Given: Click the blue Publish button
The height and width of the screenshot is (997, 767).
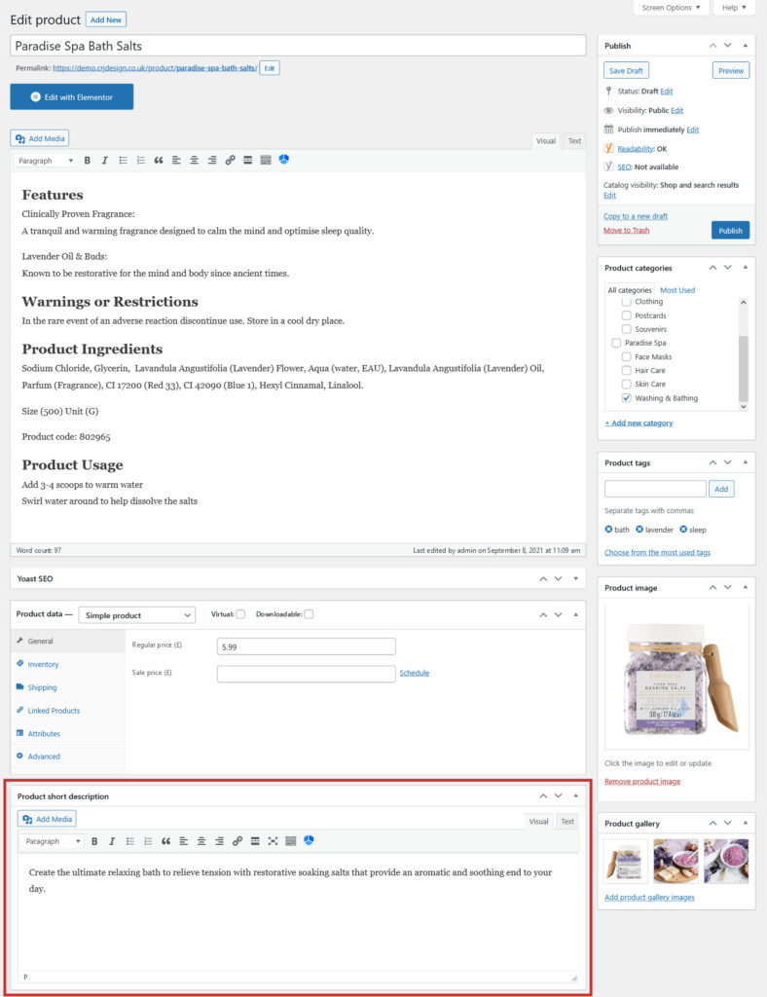Looking at the screenshot, I should tap(730, 230).
